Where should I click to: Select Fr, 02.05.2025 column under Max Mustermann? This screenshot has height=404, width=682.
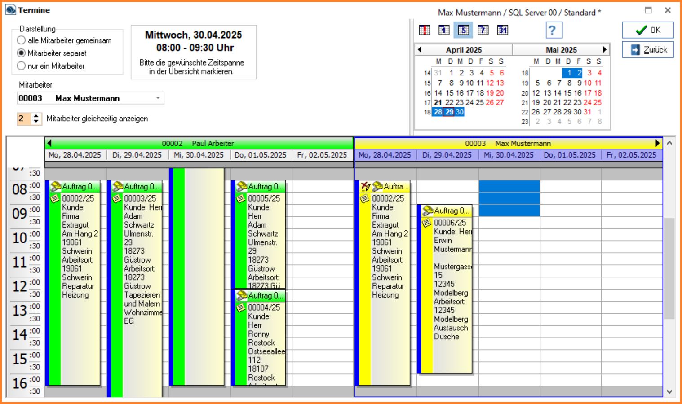(631, 155)
